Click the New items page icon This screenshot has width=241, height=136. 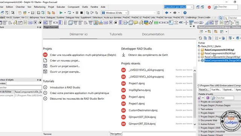(20, 12)
